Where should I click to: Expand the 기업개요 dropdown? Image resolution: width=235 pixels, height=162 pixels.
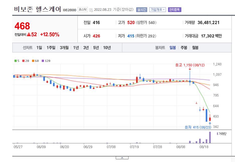click(158, 10)
